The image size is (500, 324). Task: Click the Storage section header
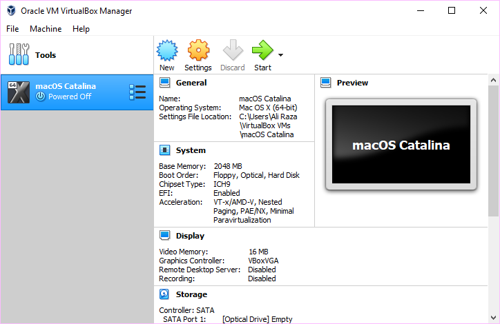point(191,294)
